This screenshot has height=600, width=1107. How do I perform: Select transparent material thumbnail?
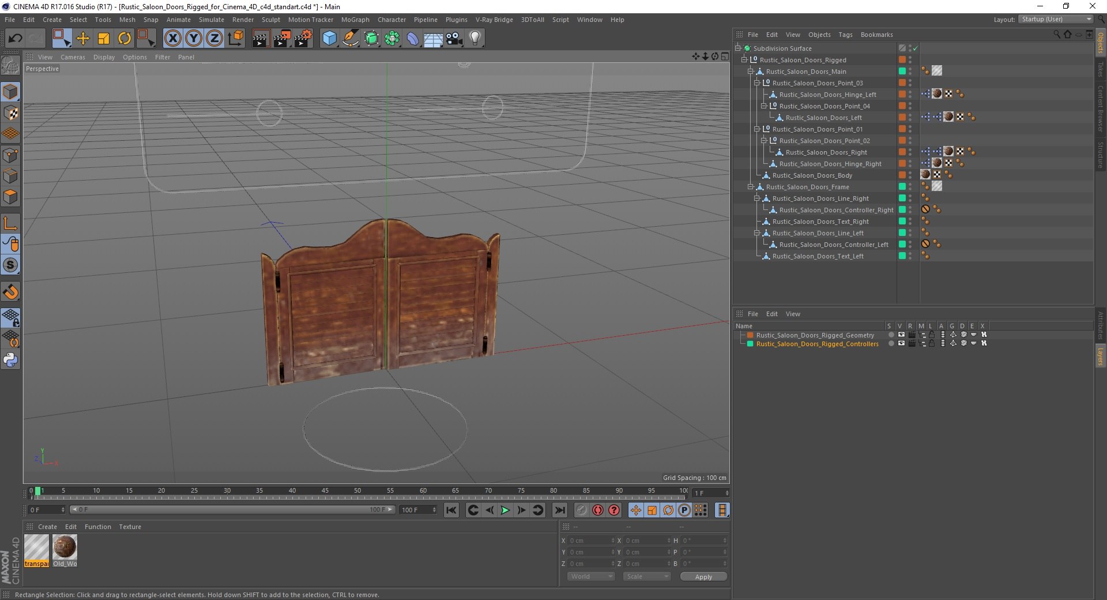point(36,550)
